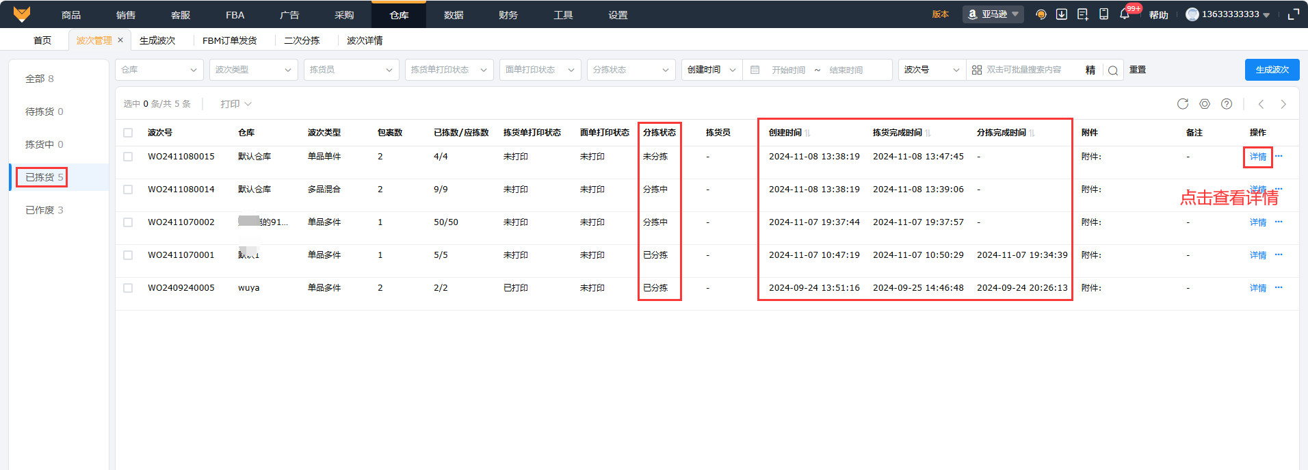Click the add-task list icon

[1083, 14]
